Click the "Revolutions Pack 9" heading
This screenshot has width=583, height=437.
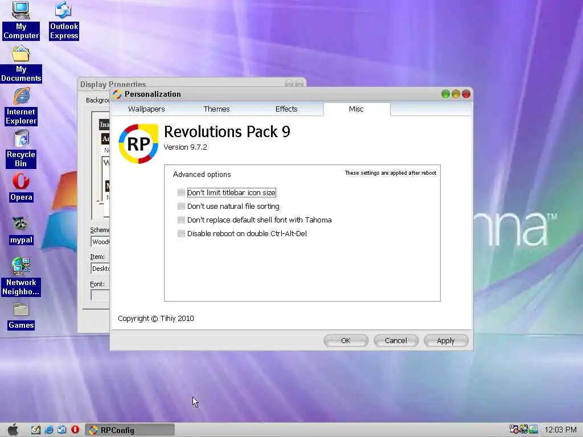point(227,132)
